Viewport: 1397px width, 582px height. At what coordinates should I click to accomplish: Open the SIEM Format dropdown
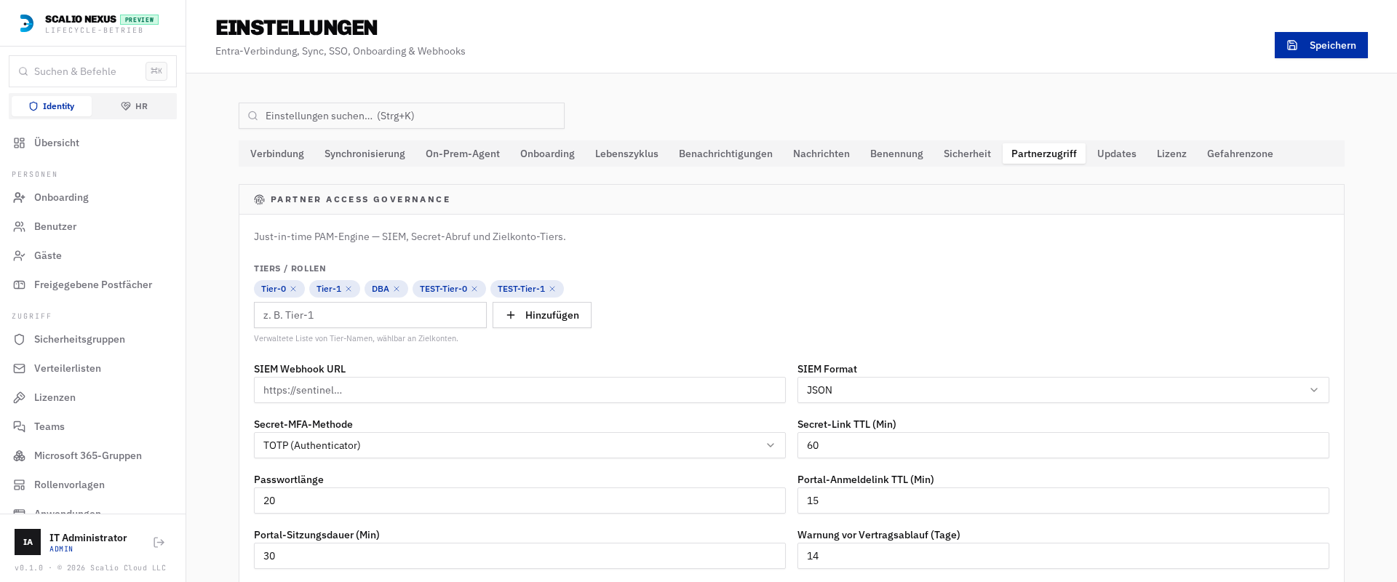point(1063,390)
